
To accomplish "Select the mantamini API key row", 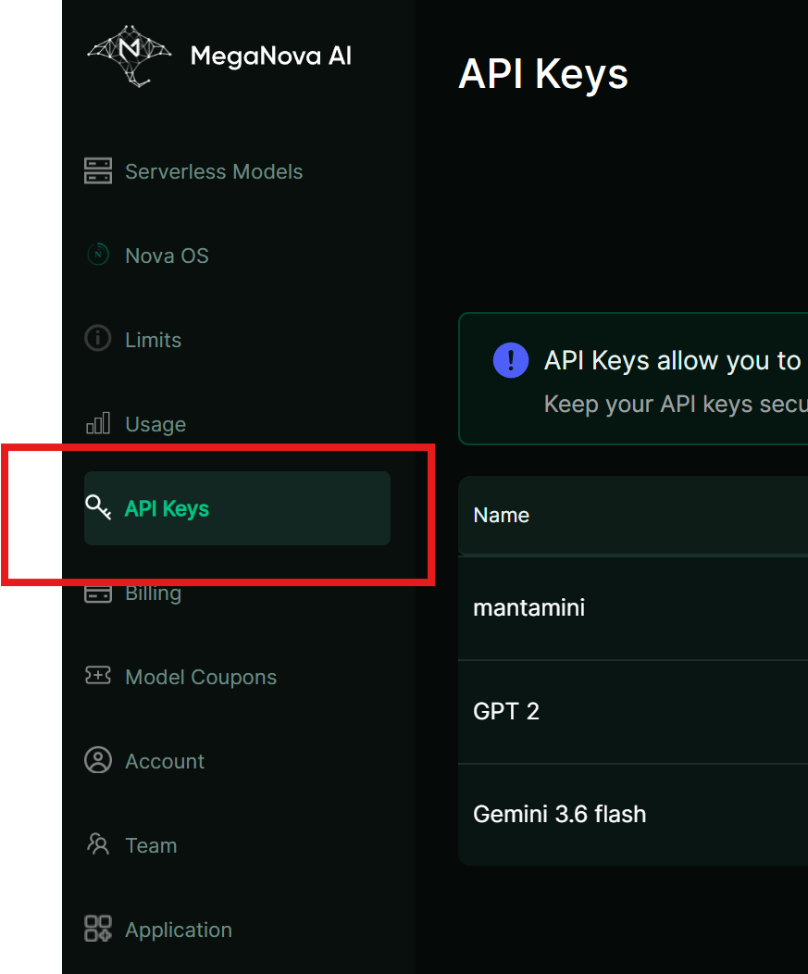I will click(633, 607).
